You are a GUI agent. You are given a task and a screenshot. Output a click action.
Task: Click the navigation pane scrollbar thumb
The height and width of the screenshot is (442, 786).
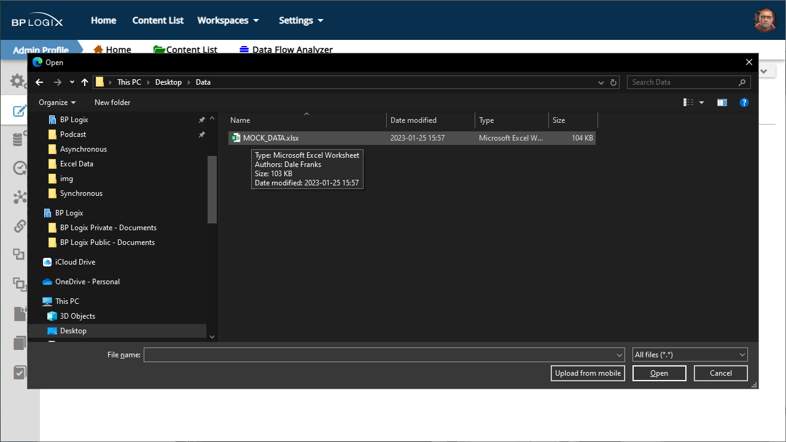(x=212, y=189)
